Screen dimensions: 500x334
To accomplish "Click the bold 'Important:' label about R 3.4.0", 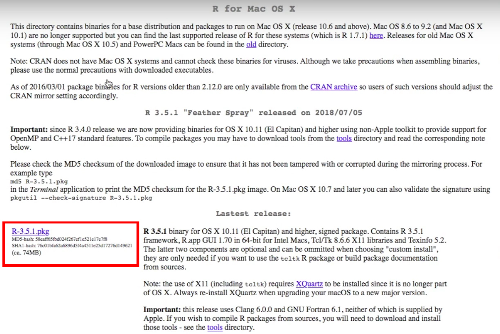I will point(29,129).
